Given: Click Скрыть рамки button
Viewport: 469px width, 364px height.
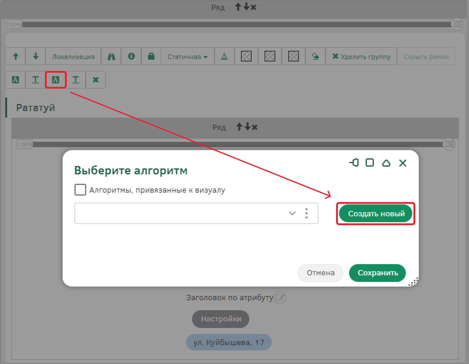Looking at the screenshot, I should (x=426, y=56).
